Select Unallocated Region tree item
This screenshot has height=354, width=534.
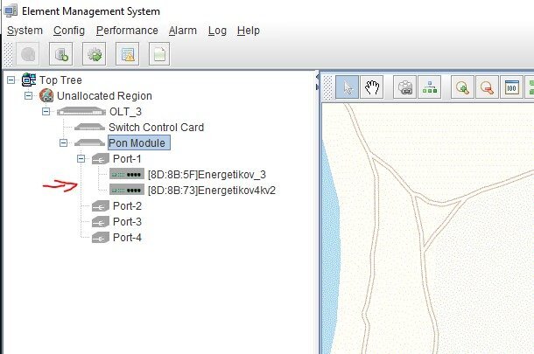104,96
